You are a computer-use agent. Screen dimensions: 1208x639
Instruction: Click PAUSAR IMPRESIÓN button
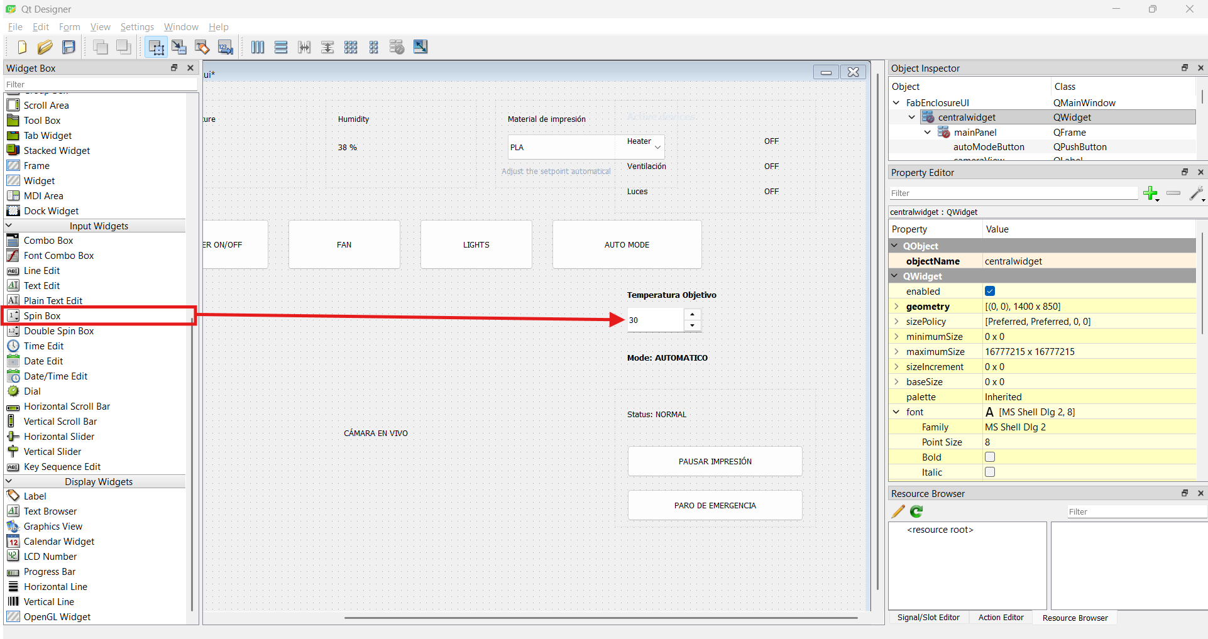tap(715, 461)
